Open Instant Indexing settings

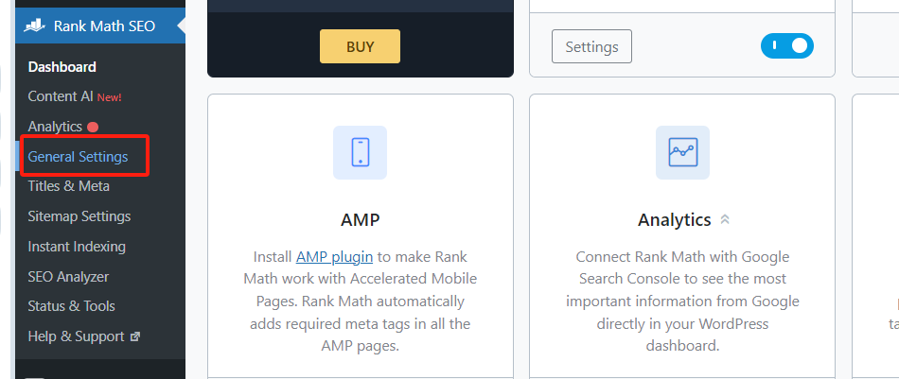pos(77,247)
